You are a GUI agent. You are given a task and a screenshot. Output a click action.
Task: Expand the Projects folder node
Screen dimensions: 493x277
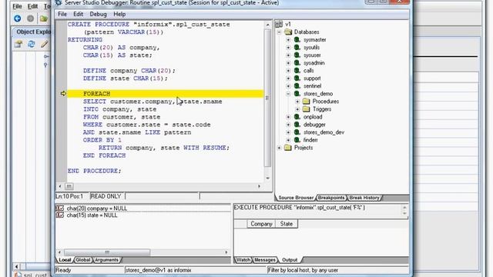click(x=279, y=148)
